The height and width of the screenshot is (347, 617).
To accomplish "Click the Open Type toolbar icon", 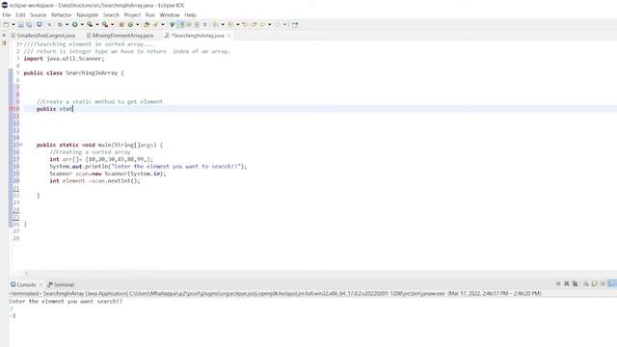I will [x=147, y=24].
